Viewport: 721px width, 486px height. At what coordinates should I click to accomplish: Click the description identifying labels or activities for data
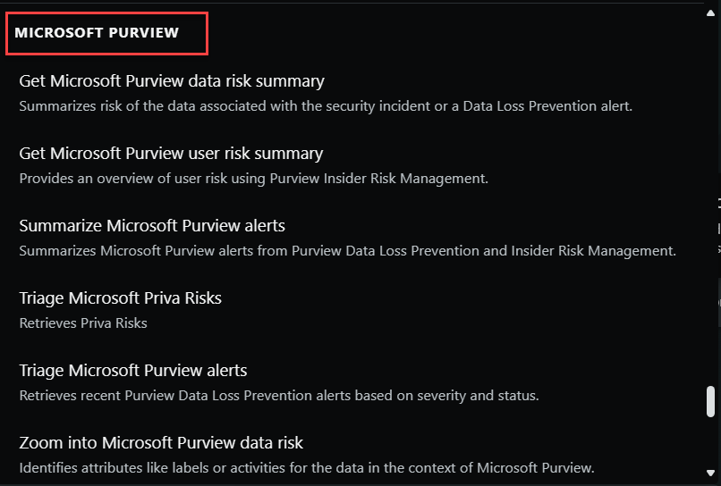pos(307,467)
